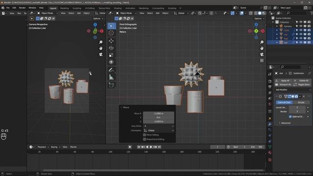
Task: Switch to solid viewport shading mode
Action: point(260,13)
